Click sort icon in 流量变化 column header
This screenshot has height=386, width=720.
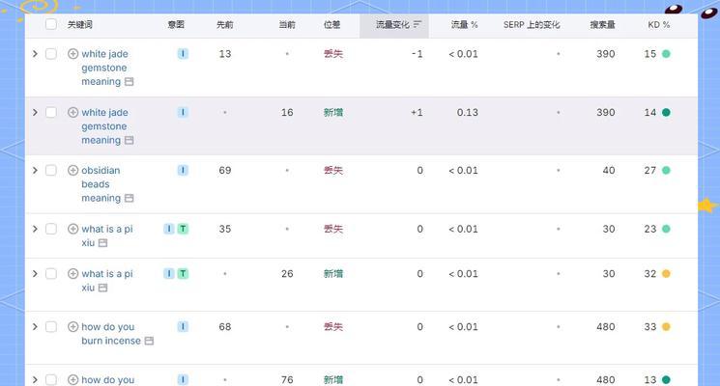point(417,24)
